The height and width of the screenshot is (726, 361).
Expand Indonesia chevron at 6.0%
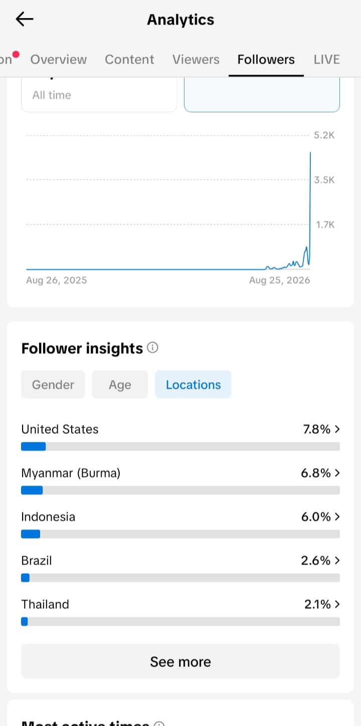[337, 517]
